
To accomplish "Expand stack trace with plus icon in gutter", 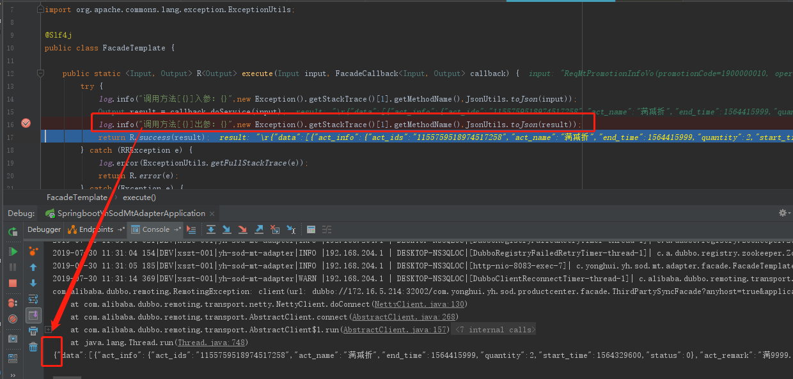I will 49,329.
